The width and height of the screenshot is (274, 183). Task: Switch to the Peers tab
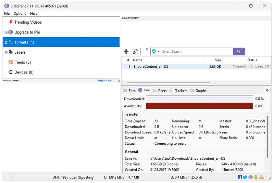[160, 91]
